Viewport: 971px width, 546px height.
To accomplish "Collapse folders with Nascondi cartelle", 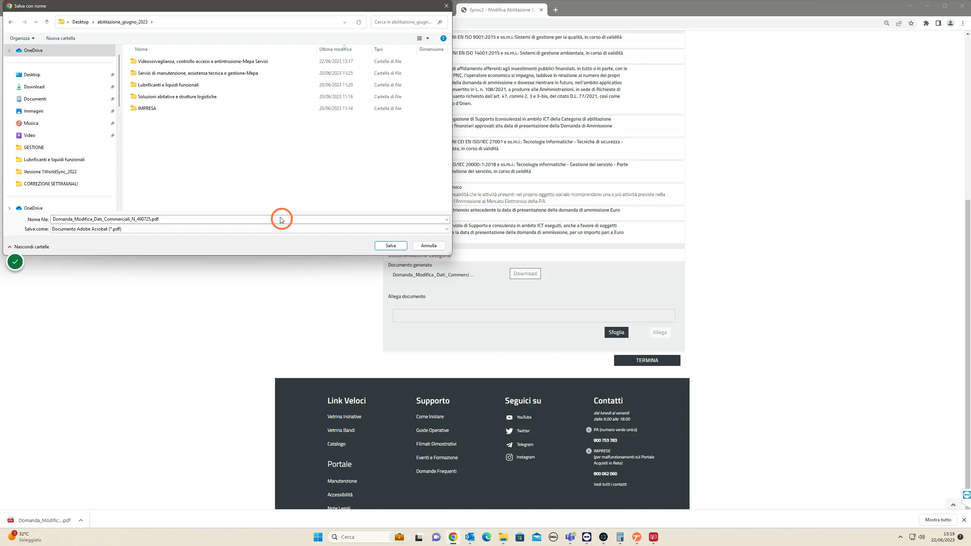I will click(29, 247).
